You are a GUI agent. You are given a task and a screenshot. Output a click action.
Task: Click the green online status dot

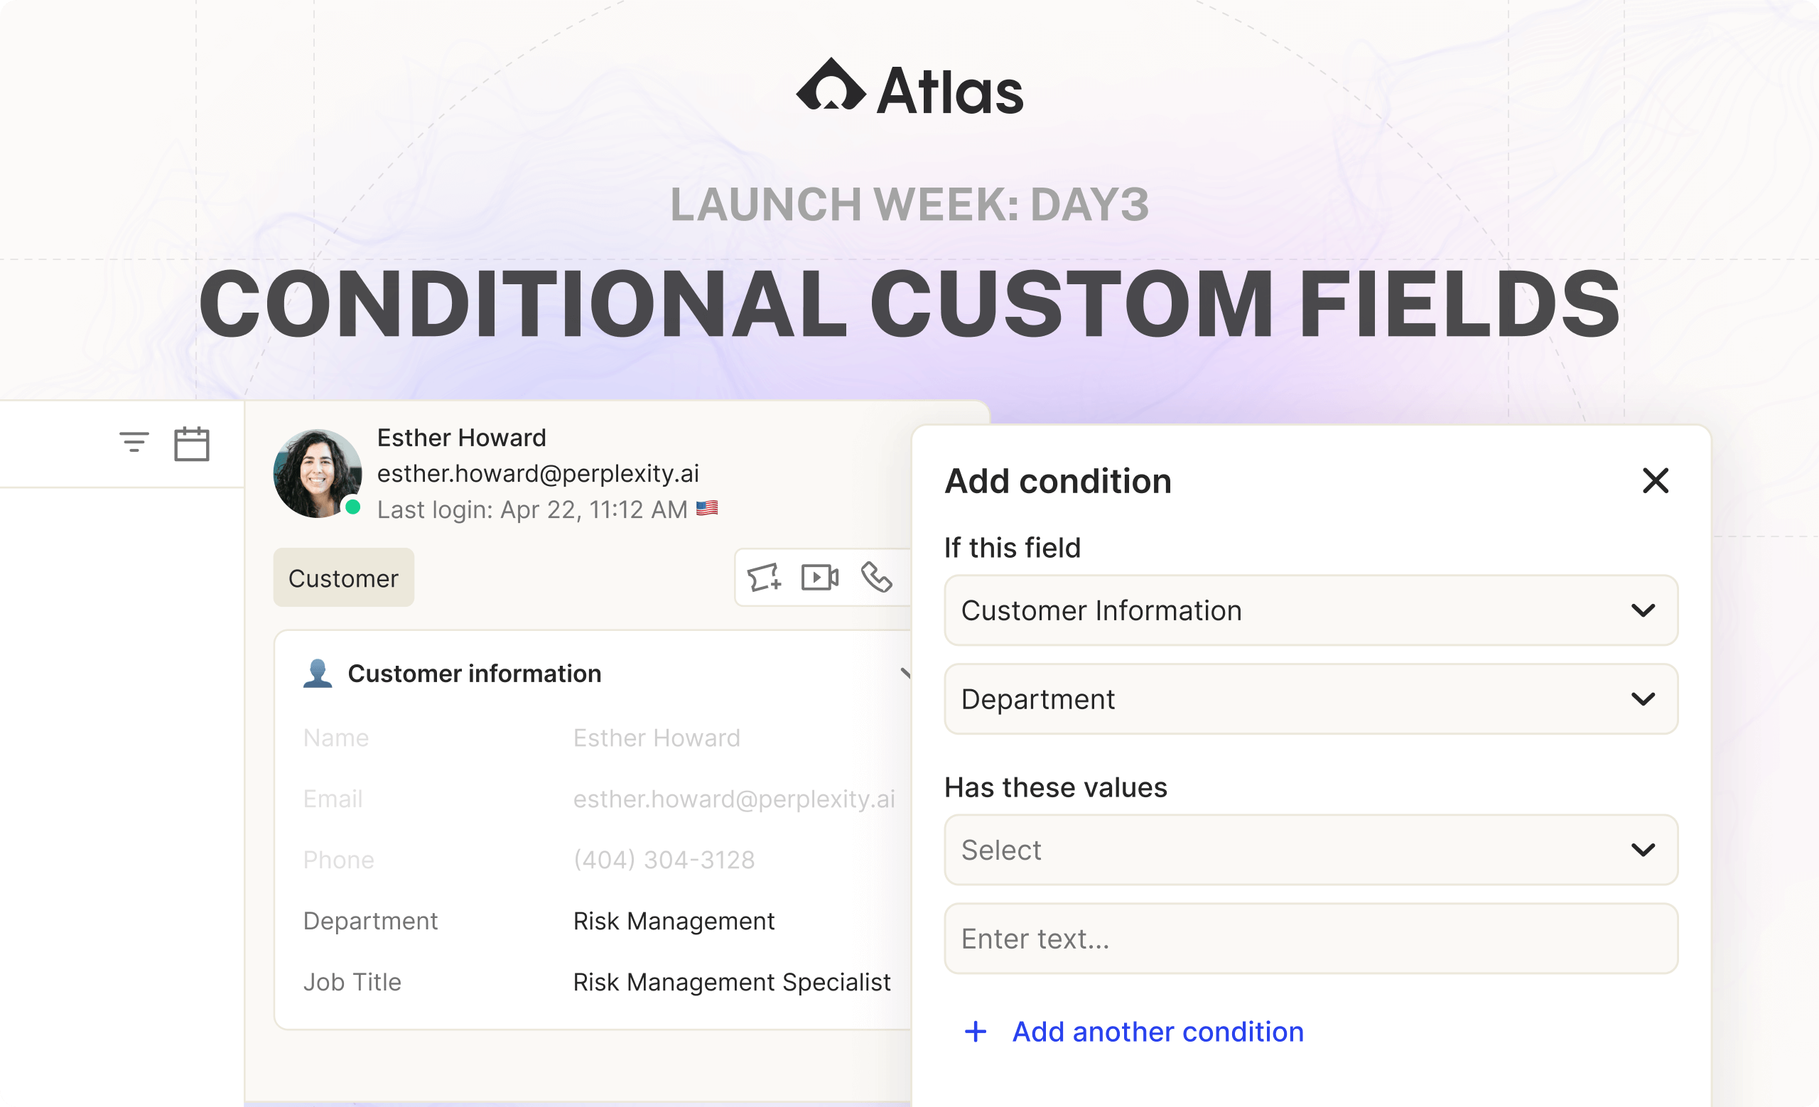(353, 507)
